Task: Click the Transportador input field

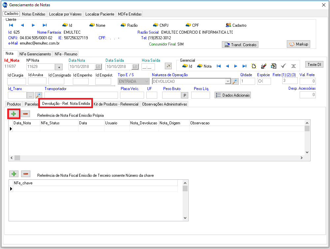Action: point(81,95)
